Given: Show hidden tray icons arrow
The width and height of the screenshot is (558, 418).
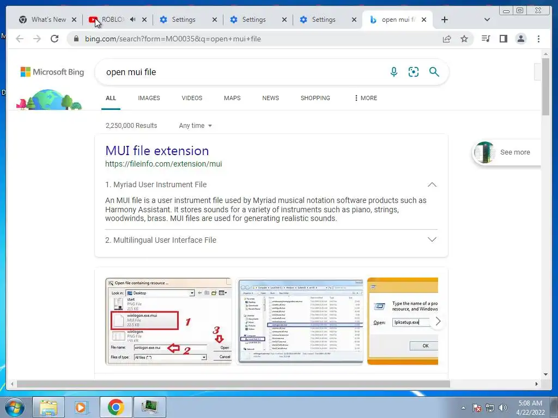Looking at the screenshot, I should [463, 408].
